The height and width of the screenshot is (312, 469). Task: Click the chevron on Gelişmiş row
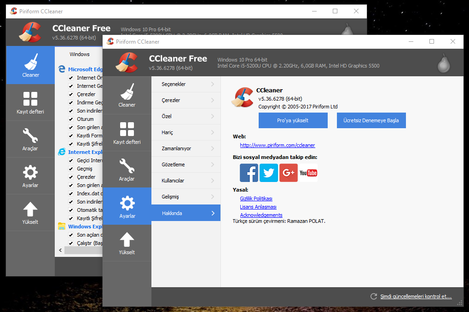tap(213, 197)
